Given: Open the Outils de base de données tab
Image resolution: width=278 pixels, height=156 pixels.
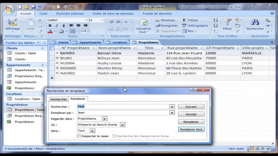Looking at the screenshot, I should (113, 13).
